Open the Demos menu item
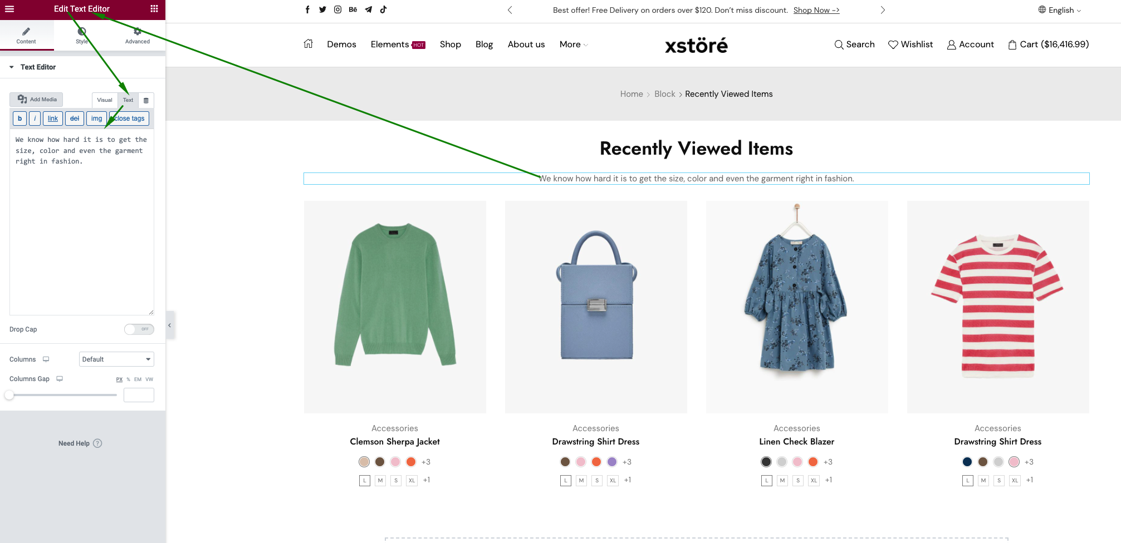The image size is (1121, 543). click(x=341, y=45)
